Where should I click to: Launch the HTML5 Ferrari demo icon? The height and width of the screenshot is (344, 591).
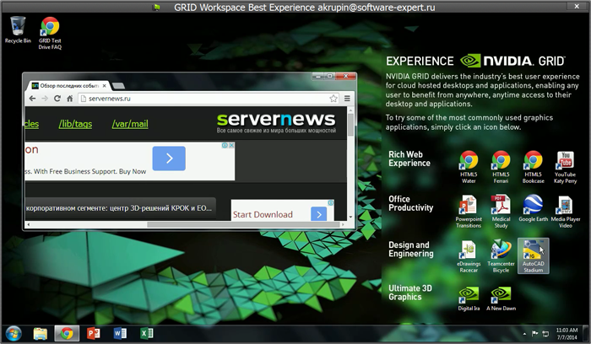[501, 167]
